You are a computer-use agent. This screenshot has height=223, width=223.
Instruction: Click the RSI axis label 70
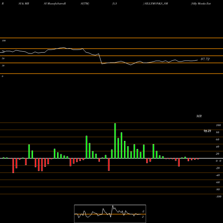(x=3, y=51)
